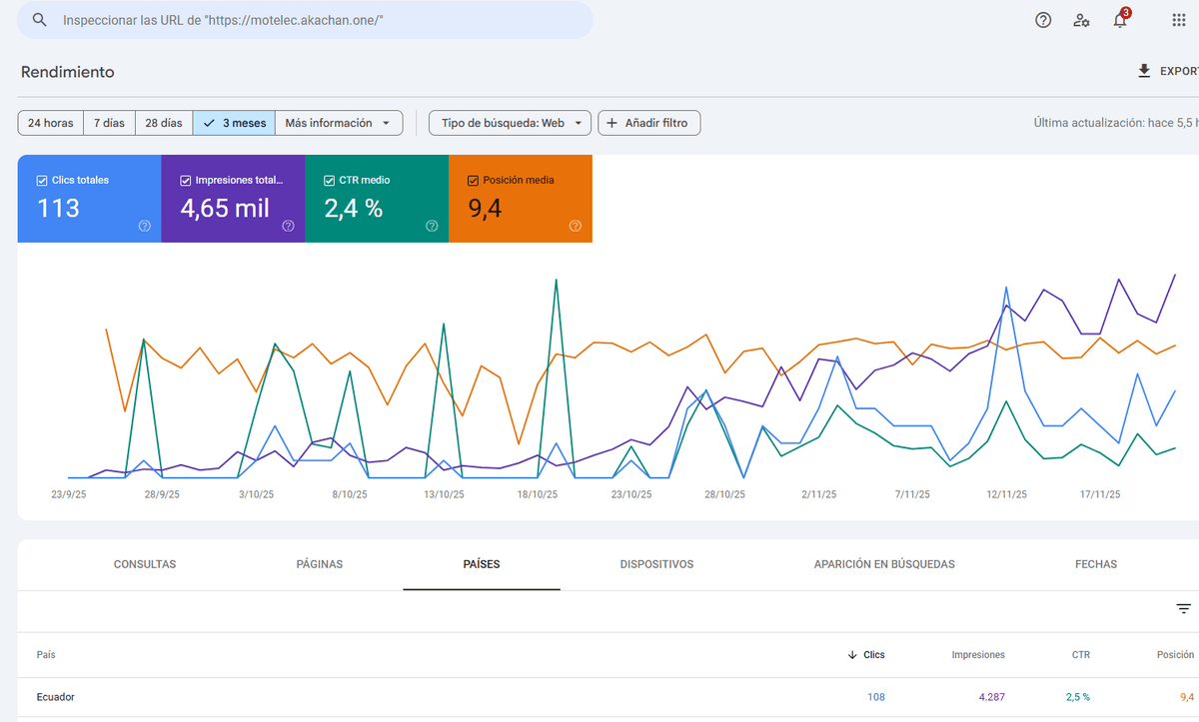
Task: Switch to the Consultas tab
Action: pos(145,564)
